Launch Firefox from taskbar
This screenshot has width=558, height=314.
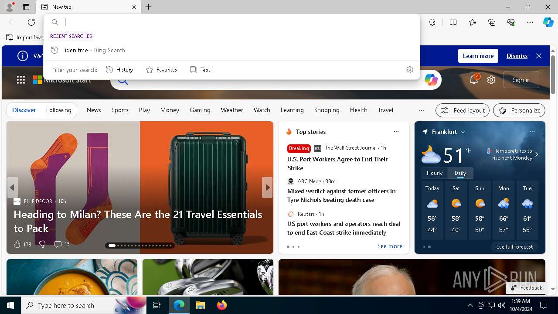[221, 305]
